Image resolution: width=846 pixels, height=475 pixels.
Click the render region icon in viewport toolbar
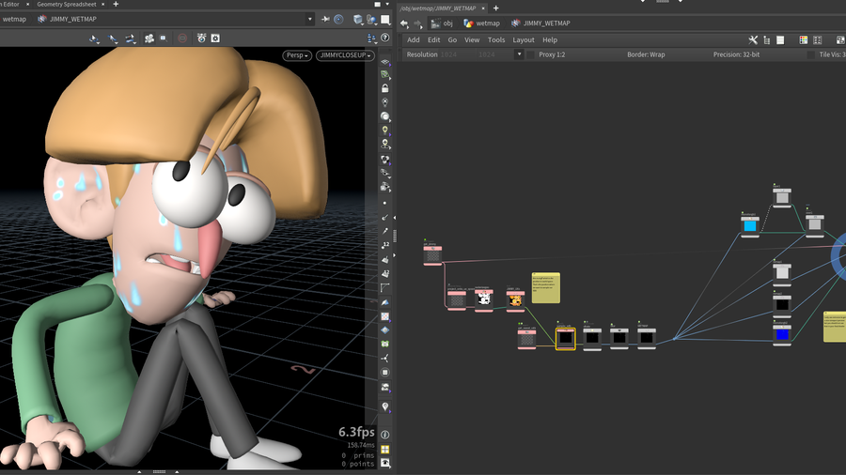click(x=163, y=38)
